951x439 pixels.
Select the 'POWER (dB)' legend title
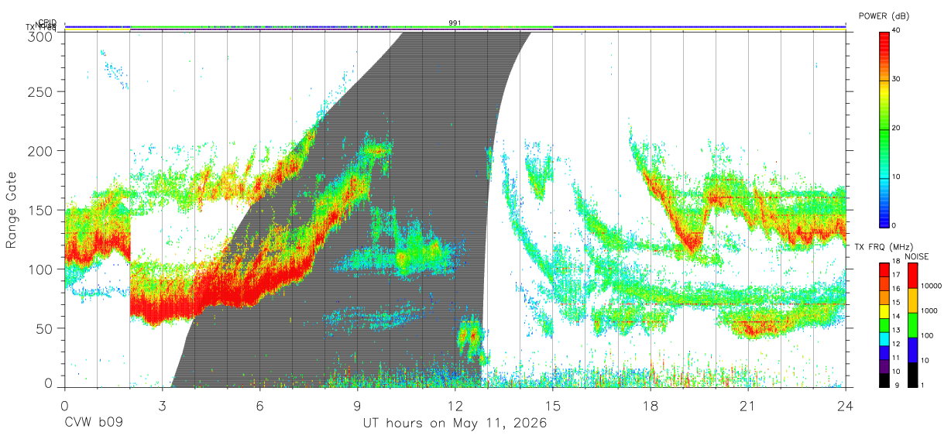click(x=884, y=16)
